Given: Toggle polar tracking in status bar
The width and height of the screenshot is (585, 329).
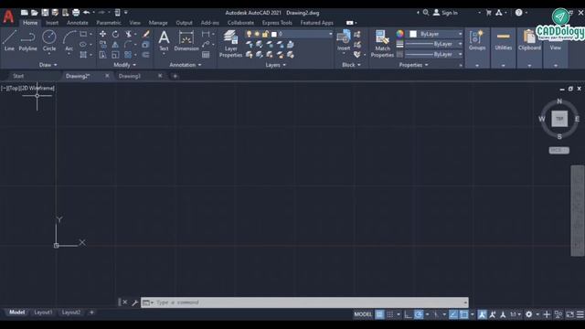Looking at the screenshot, I should pos(419,314).
